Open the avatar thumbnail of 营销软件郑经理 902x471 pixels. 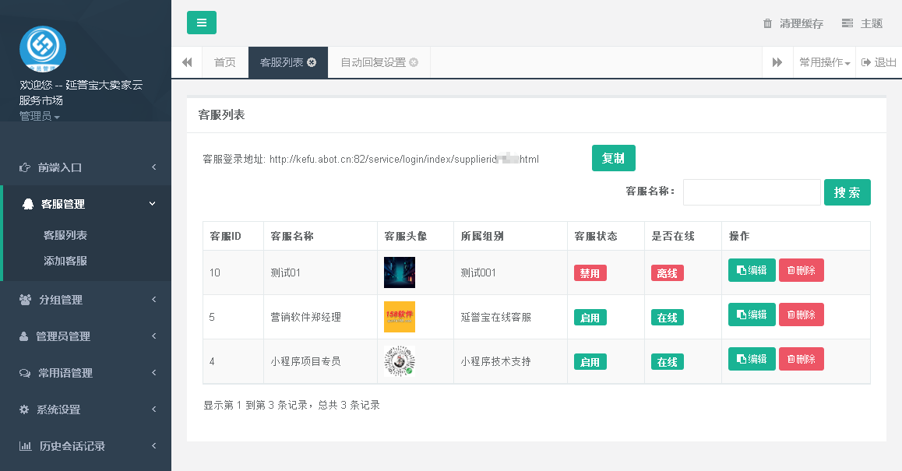tap(400, 317)
